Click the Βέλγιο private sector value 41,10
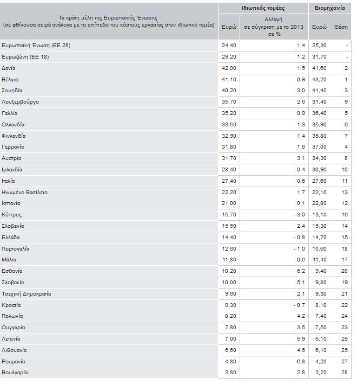This screenshot has width=357, height=384. tap(229, 80)
